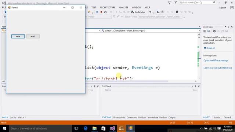235x132 pixels.
Task: Stop debugging with the red square icon
Action: pyautogui.click(x=101, y=12)
